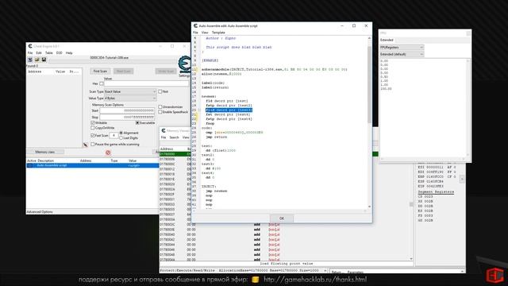The height and width of the screenshot is (286, 508).
Task: Open the Scan Type dropdown
Action: pyautogui.click(x=130, y=92)
